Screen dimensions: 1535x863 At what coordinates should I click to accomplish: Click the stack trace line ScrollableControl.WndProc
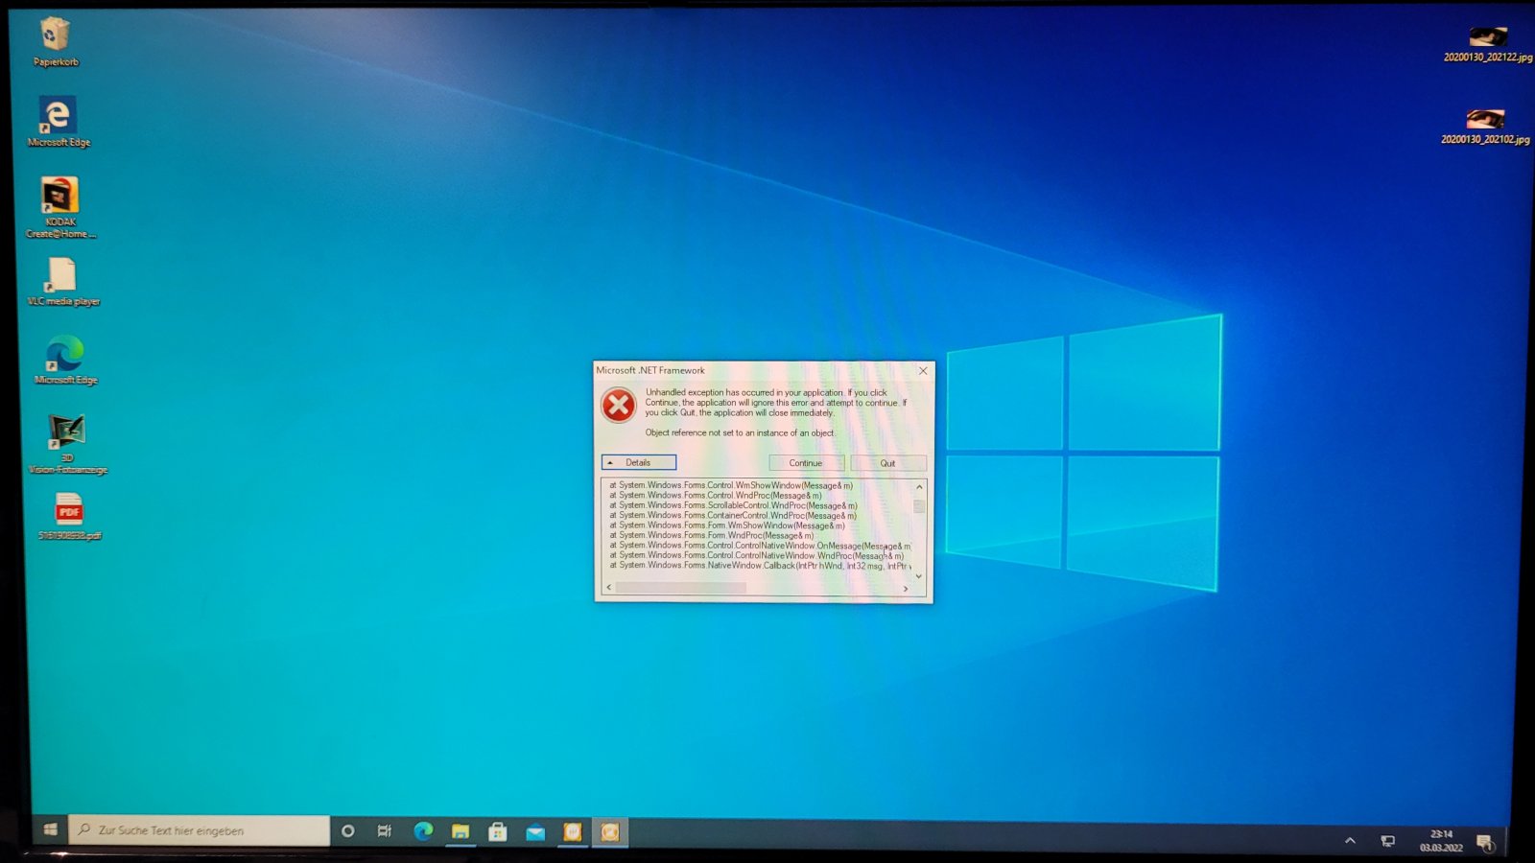pyautogui.click(x=734, y=505)
